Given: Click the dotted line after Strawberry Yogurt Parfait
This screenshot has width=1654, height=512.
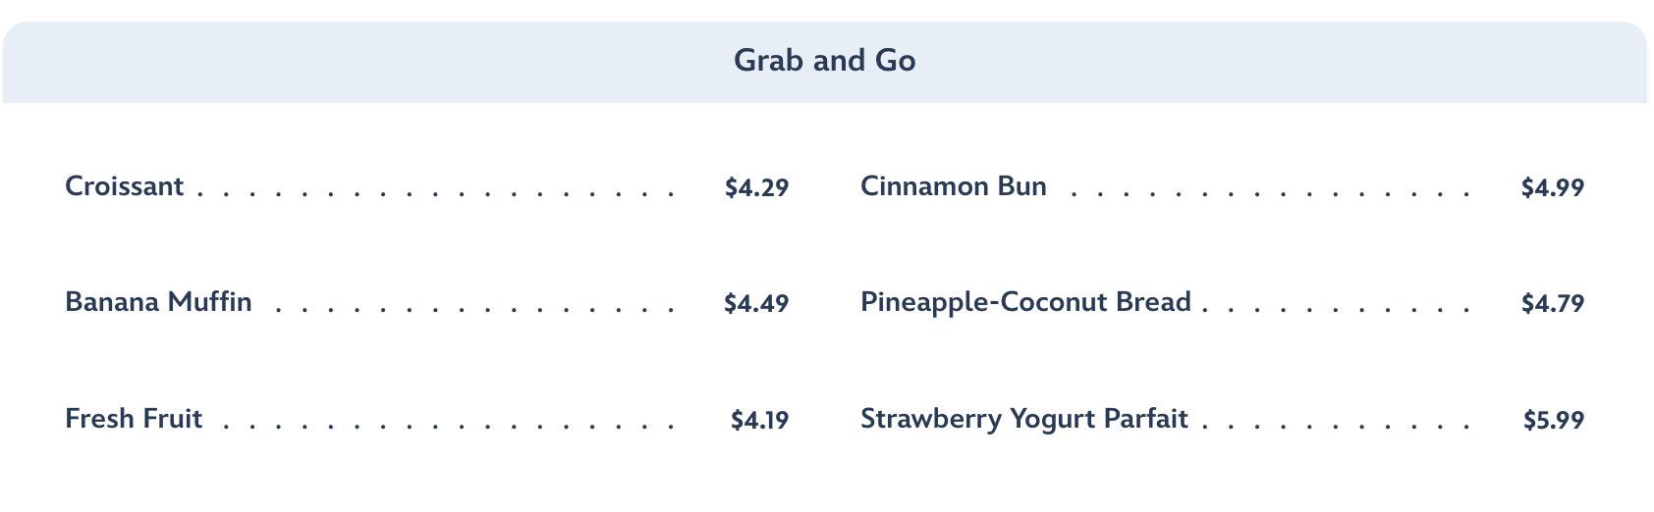Looking at the screenshot, I should pyautogui.click(x=1336, y=427).
